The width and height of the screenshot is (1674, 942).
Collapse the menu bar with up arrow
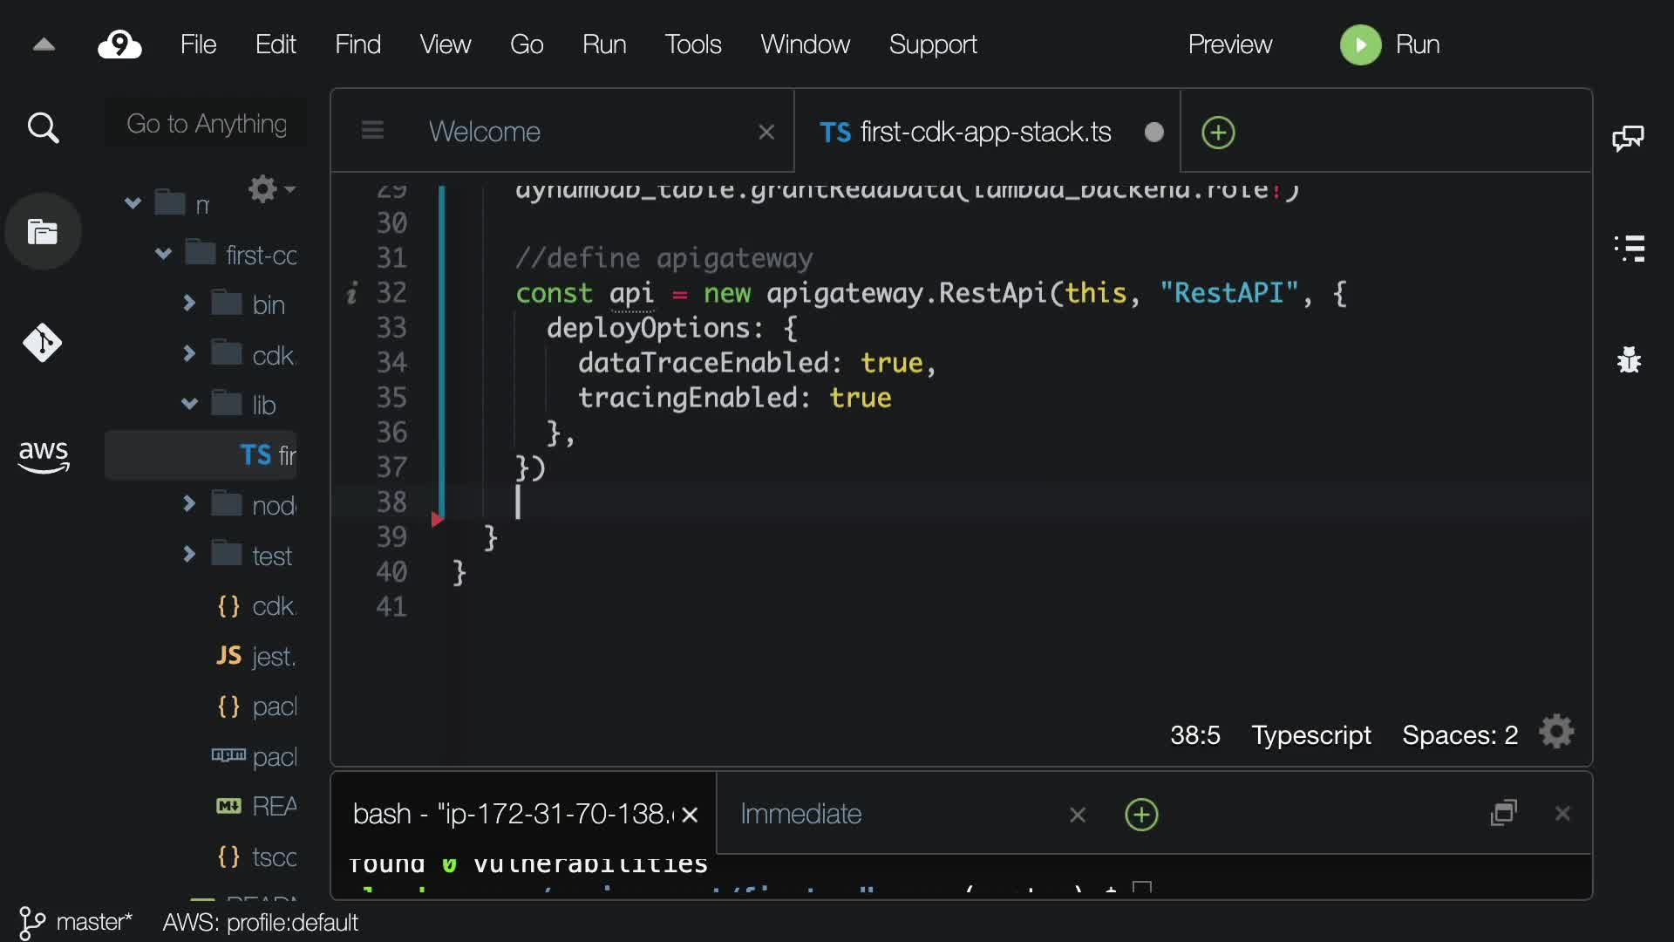coord(44,44)
